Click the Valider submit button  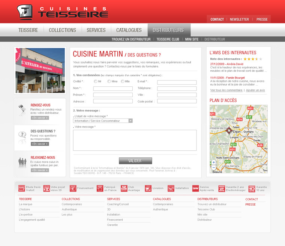[x=135, y=161]
